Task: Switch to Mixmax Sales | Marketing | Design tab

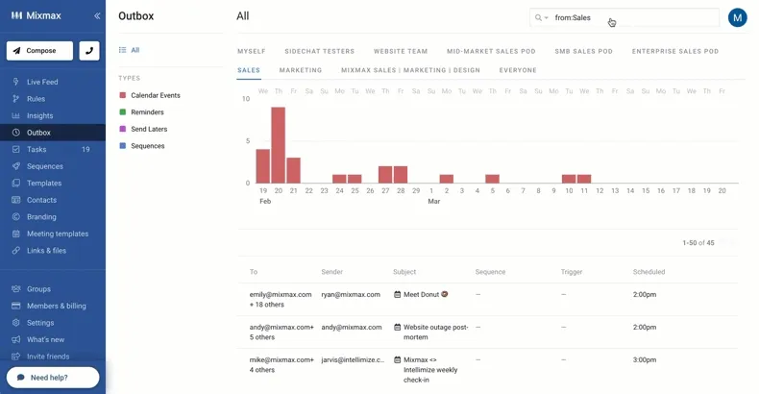Action: pyautogui.click(x=410, y=70)
